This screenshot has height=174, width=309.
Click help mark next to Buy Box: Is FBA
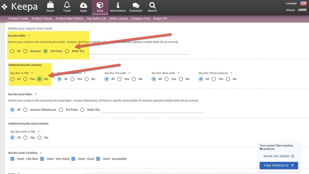point(32,73)
